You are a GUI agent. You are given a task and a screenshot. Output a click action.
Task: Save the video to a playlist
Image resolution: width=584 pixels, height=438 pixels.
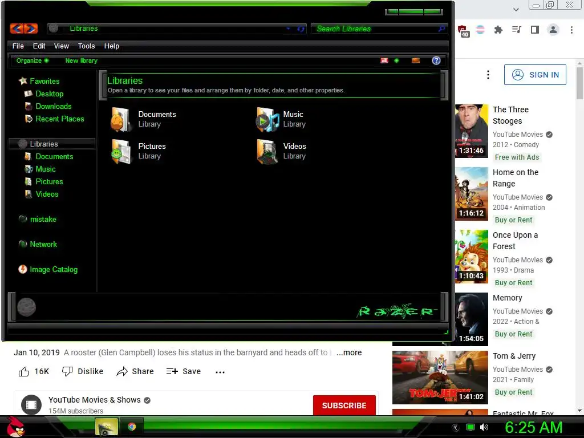pyautogui.click(x=183, y=371)
